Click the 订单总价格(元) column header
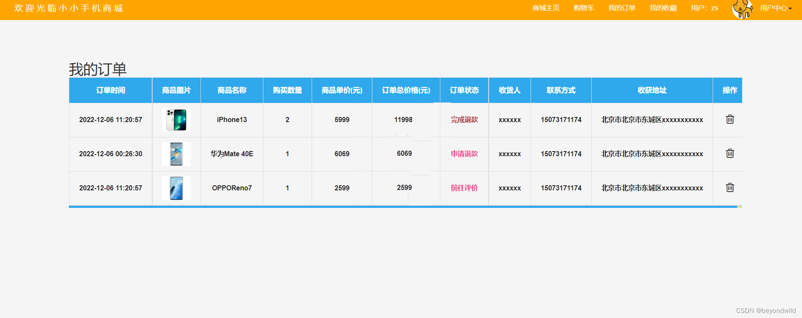This screenshot has height=318, width=802. [406, 90]
